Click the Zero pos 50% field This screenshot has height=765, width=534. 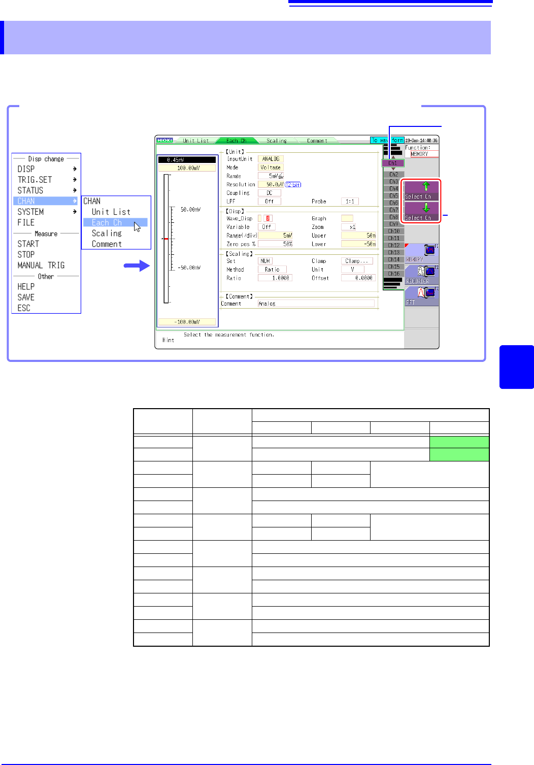tap(275, 244)
